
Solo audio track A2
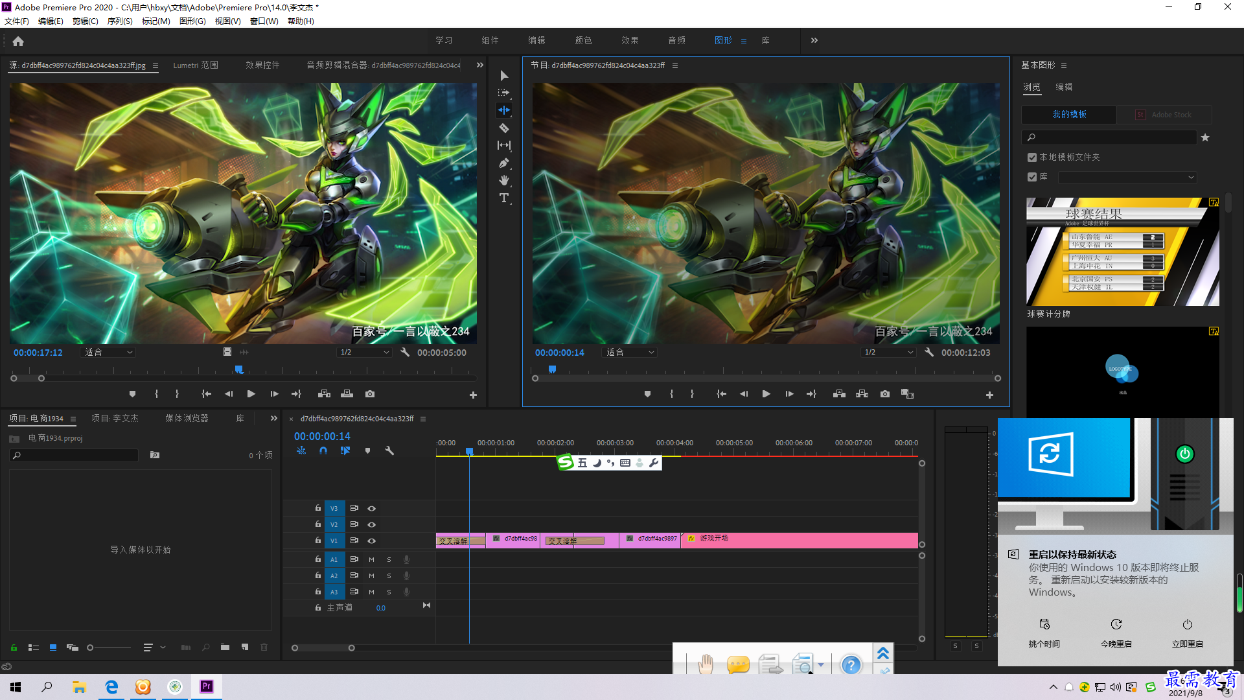click(x=389, y=576)
